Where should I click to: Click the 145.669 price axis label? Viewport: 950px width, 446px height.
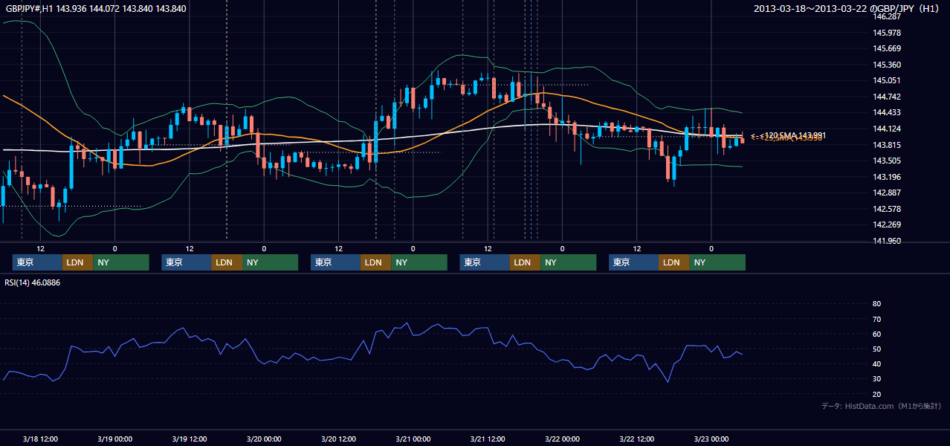point(887,48)
